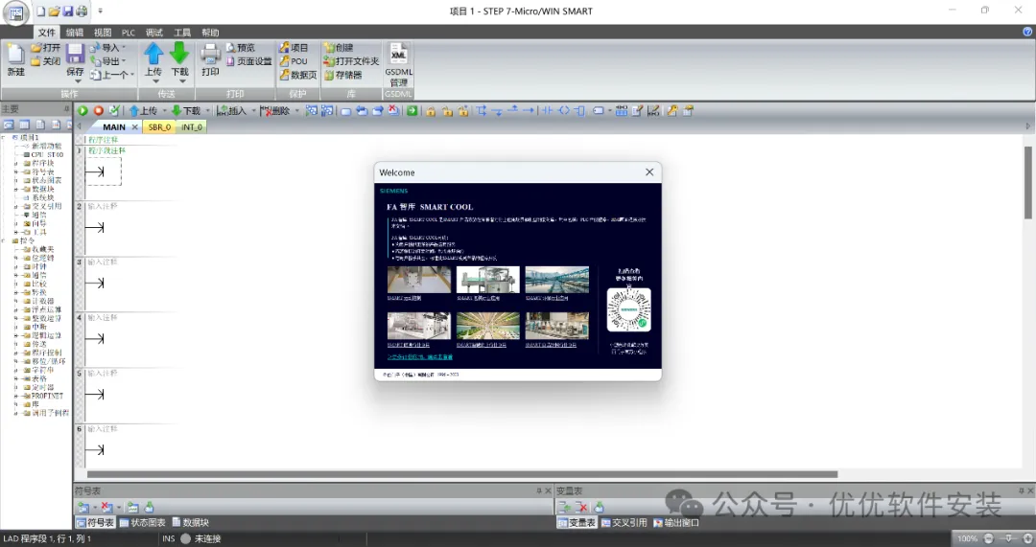Click the horizontal scrollbar of editor
This screenshot has height=547, width=1036.
click(462, 474)
